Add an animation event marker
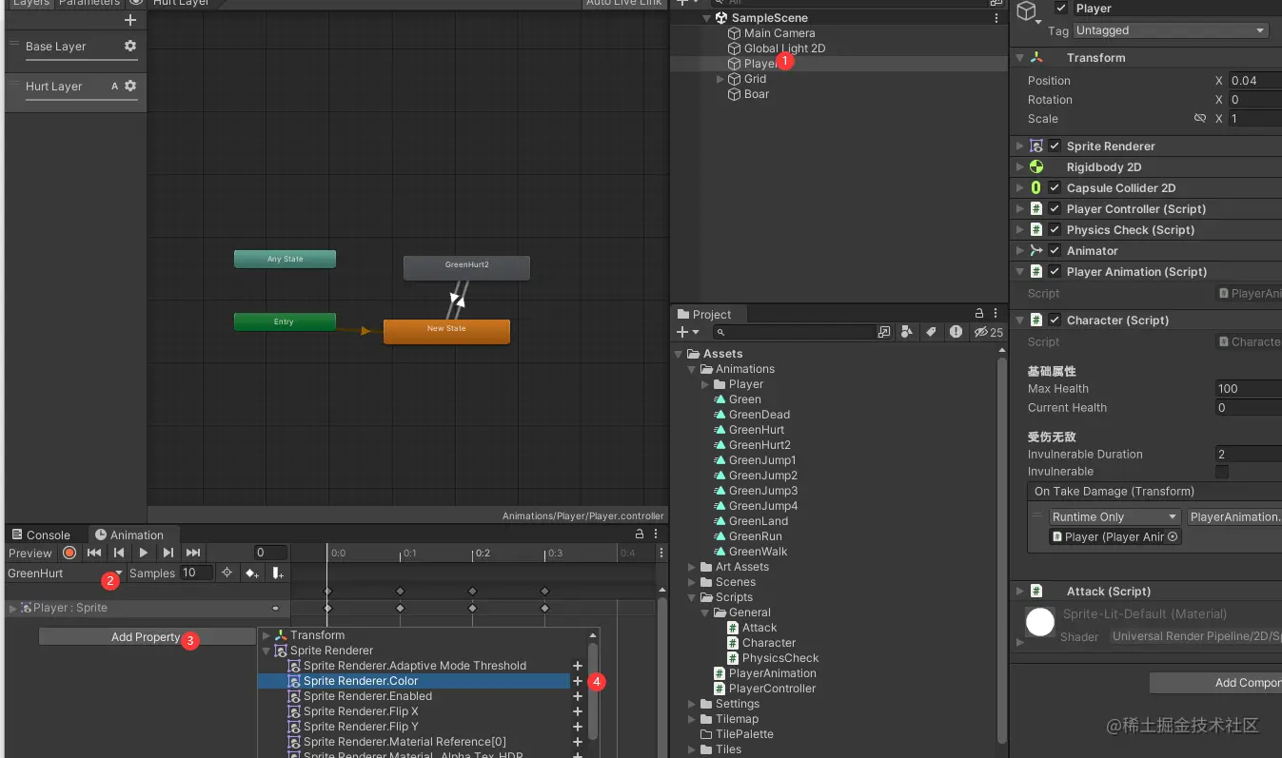This screenshot has width=1282, height=758. (x=277, y=573)
